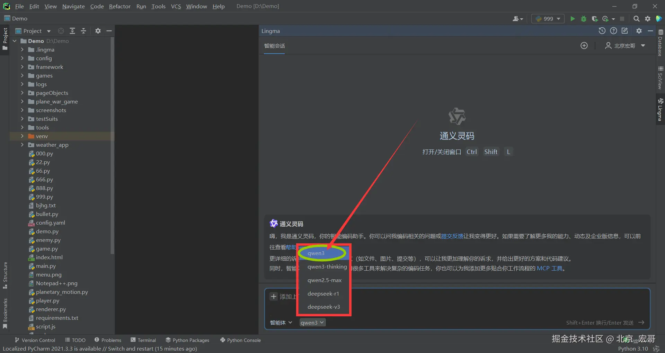Select deepseek-v3 from model list
This screenshot has height=353, width=665.
pos(323,307)
